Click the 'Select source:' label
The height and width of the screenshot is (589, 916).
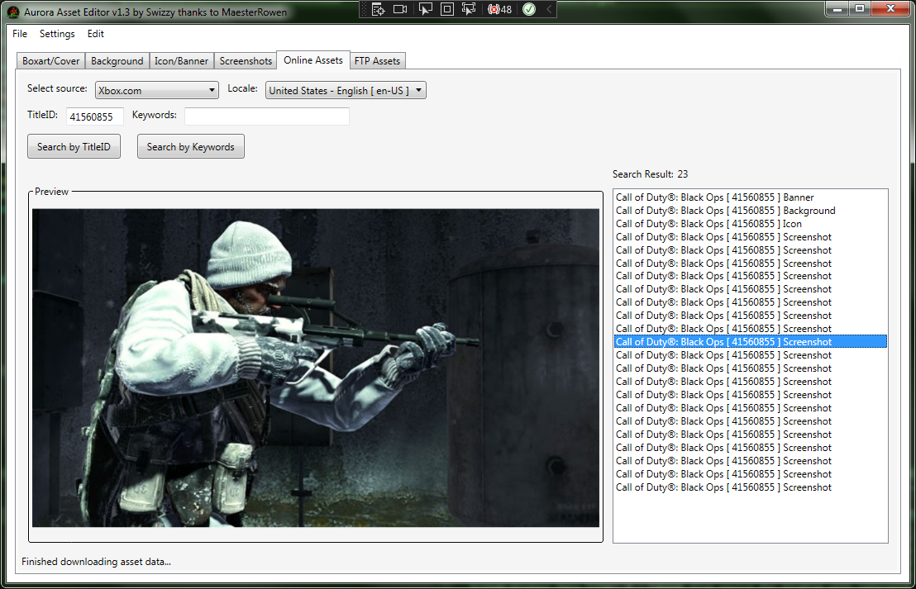click(57, 88)
